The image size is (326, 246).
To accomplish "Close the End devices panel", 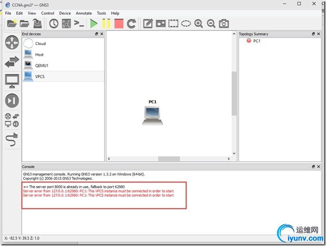I will click(x=102, y=34).
